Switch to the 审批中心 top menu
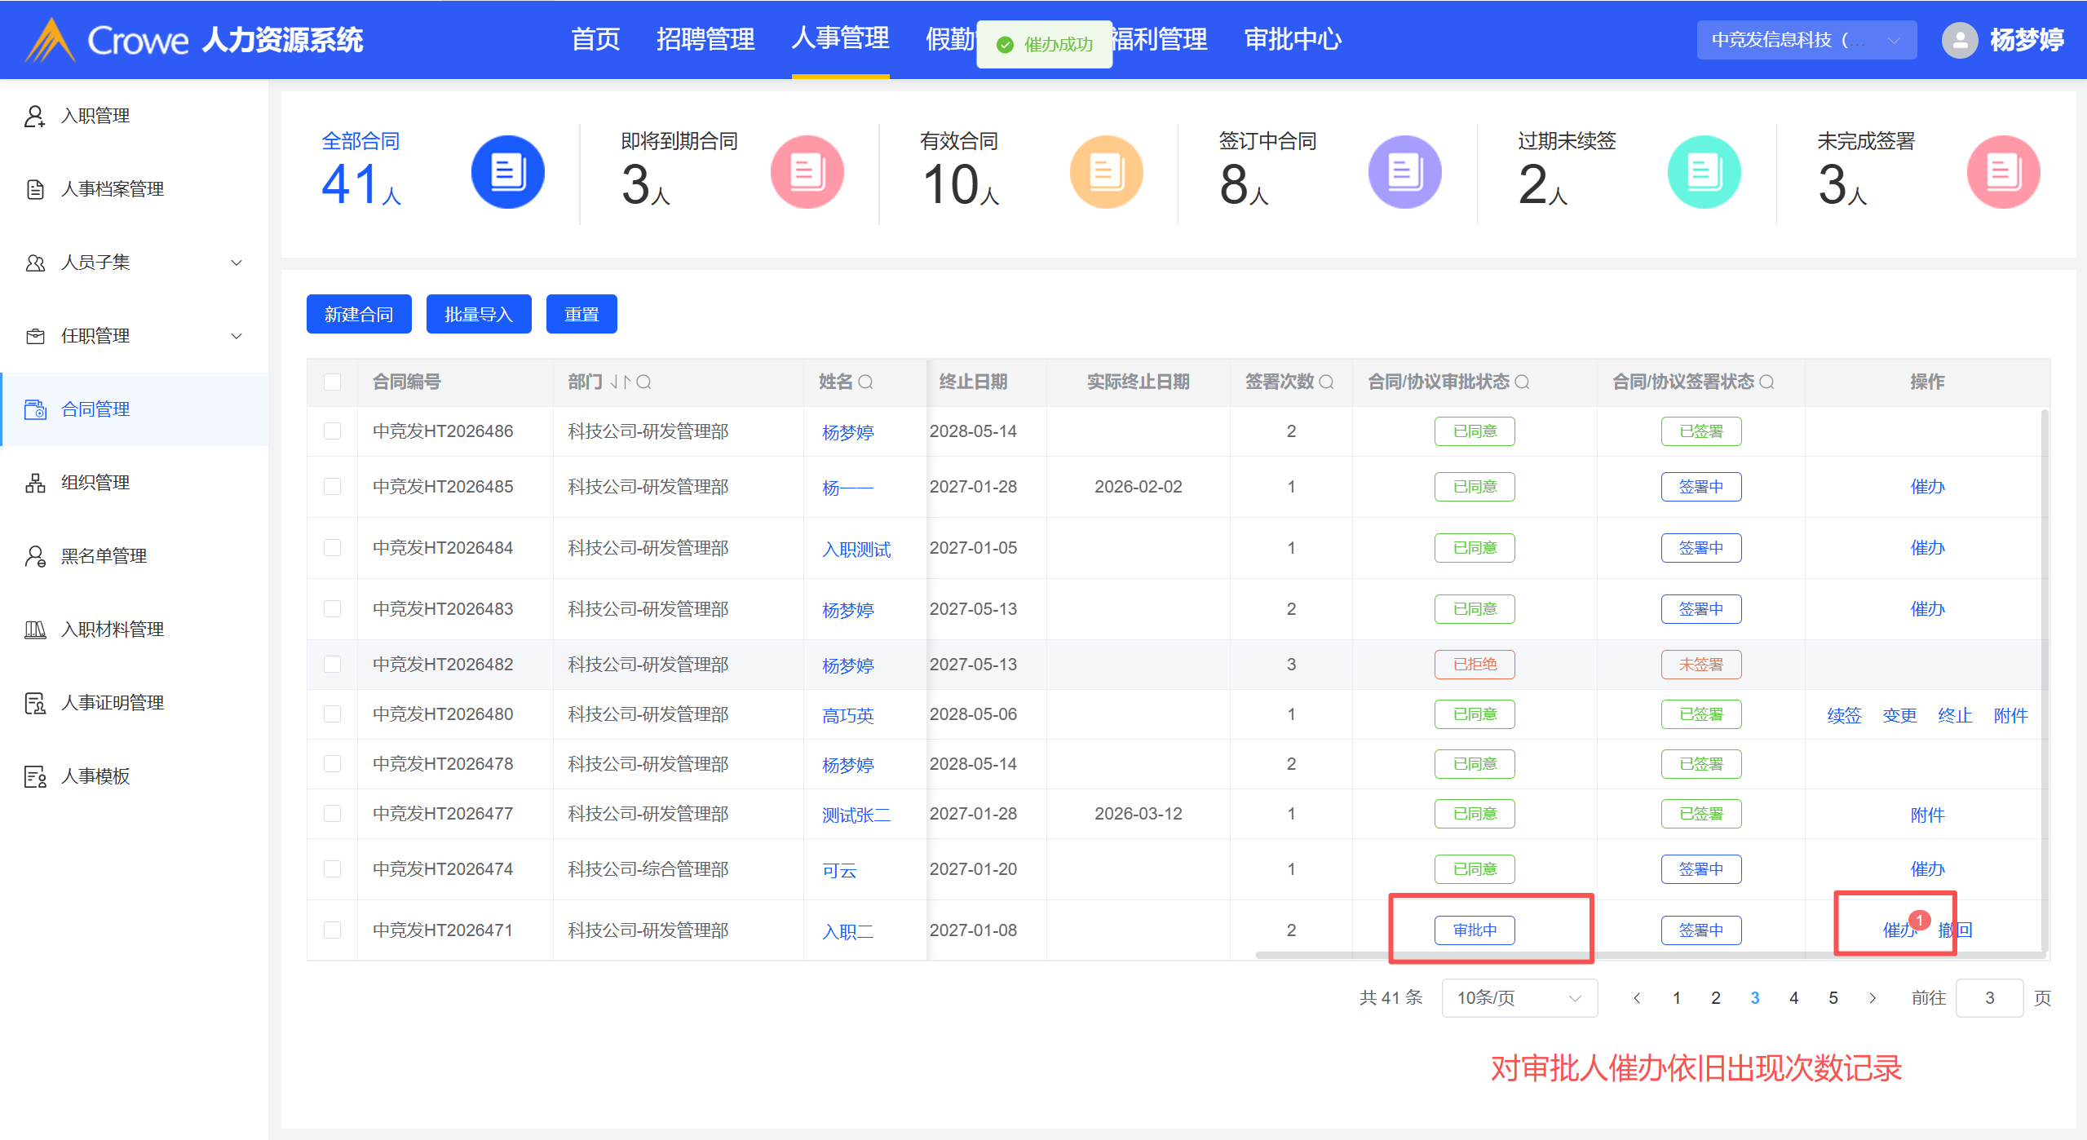The height and width of the screenshot is (1140, 2087). [1293, 39]
